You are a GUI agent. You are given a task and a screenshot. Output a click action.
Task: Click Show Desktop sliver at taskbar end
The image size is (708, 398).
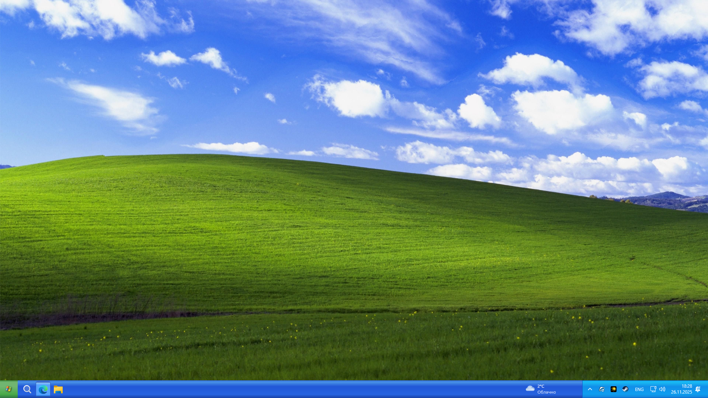[707, 389]
